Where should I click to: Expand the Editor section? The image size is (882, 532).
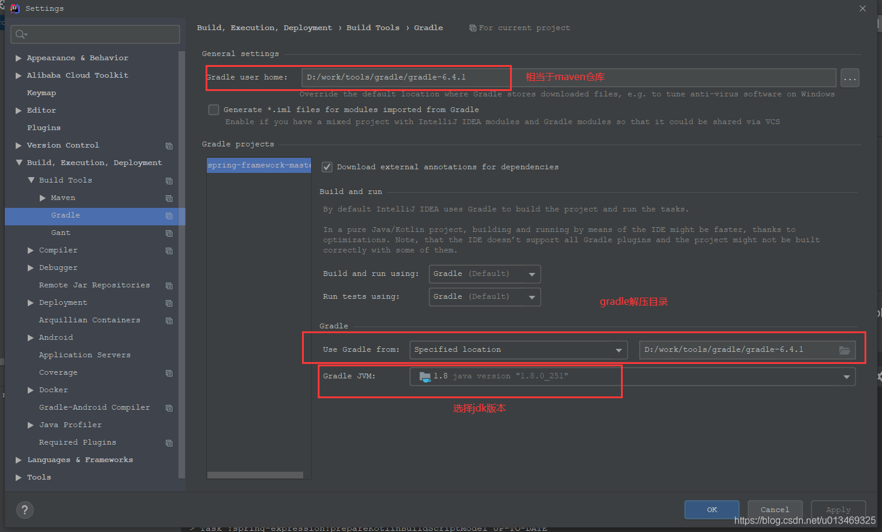pyautogui.click(x=19, y=111)
